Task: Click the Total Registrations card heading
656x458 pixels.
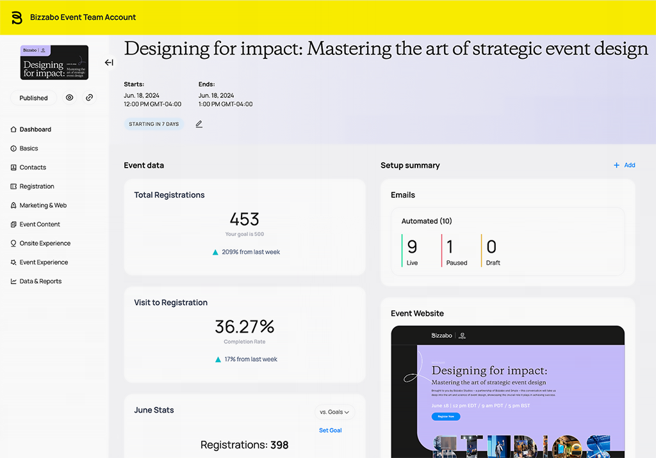Action: point(169,195)
